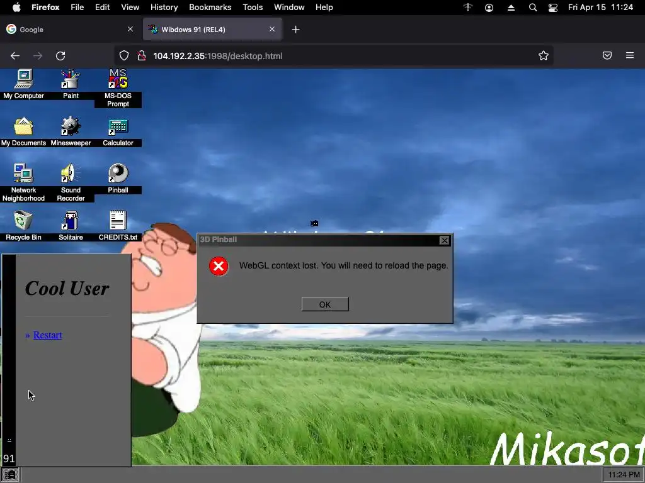Open a new tab with plus button
The height and width of the screenshot is (483, 645).
click(x=296, y=29)
